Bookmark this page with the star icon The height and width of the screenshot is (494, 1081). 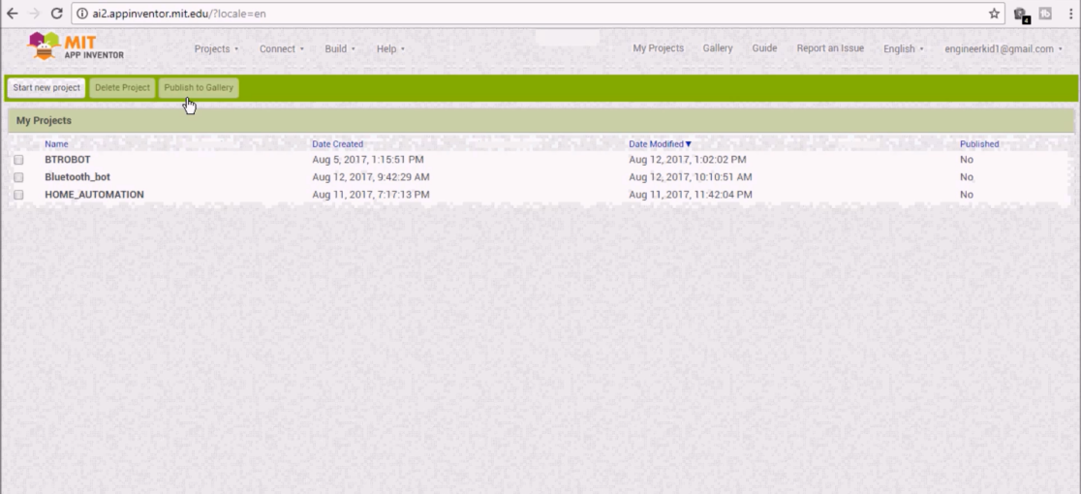click(x=994, y=14)
